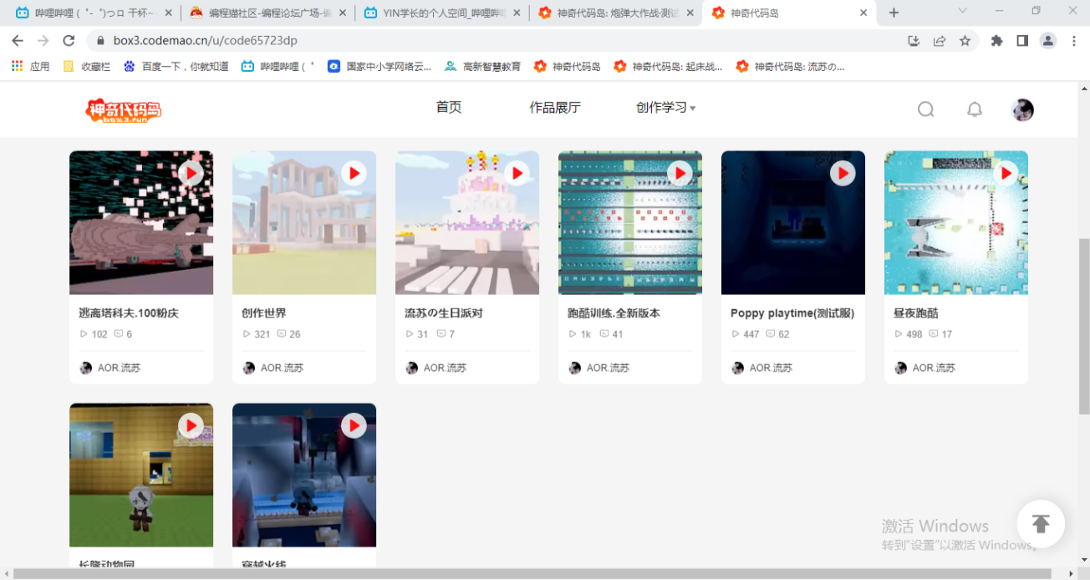
Task: Click the search magnifier icon in site header
Action: (925, 109)
